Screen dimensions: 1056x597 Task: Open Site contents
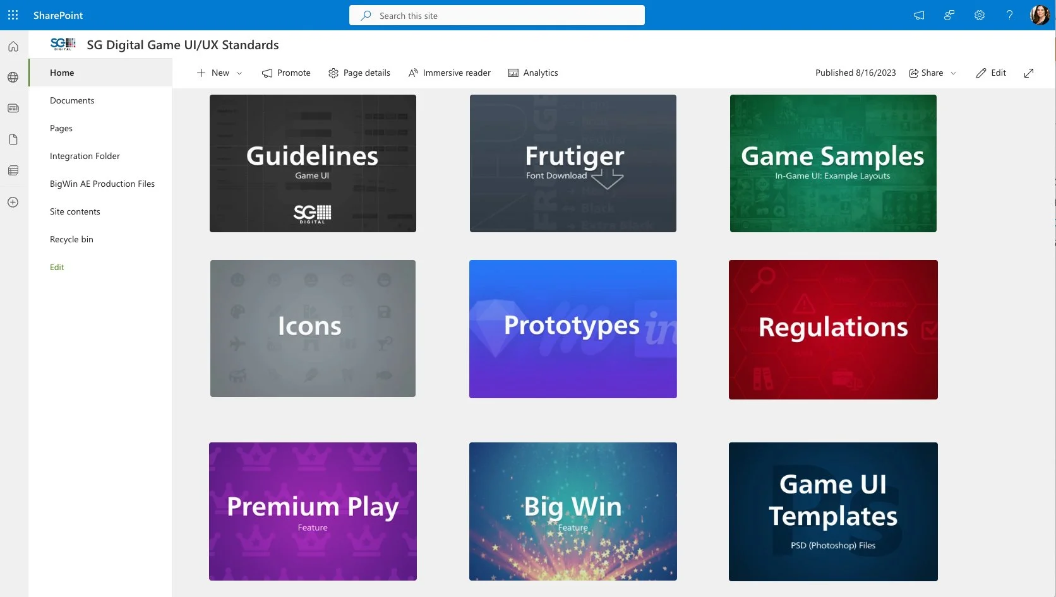pyautogui.click(x=75, y=211)
